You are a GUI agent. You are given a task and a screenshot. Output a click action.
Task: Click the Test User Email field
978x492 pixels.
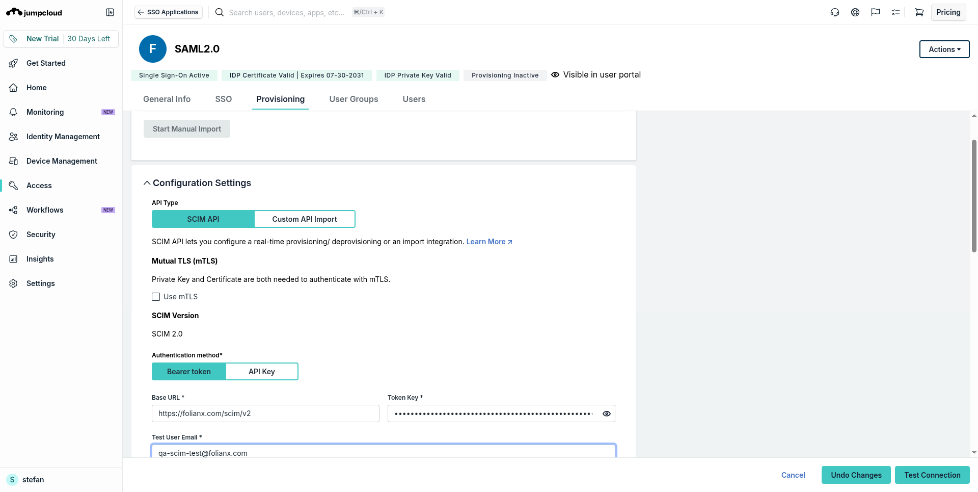pos(384,451)
